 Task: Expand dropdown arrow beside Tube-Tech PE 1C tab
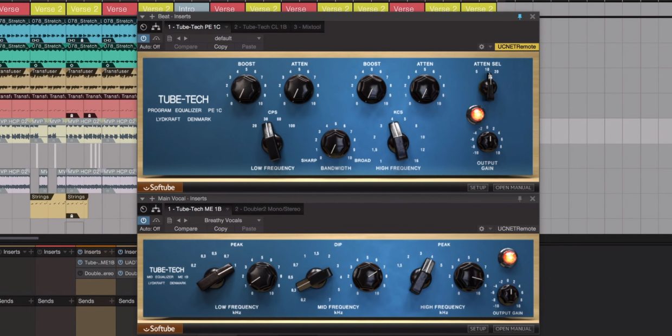[226, 27]
